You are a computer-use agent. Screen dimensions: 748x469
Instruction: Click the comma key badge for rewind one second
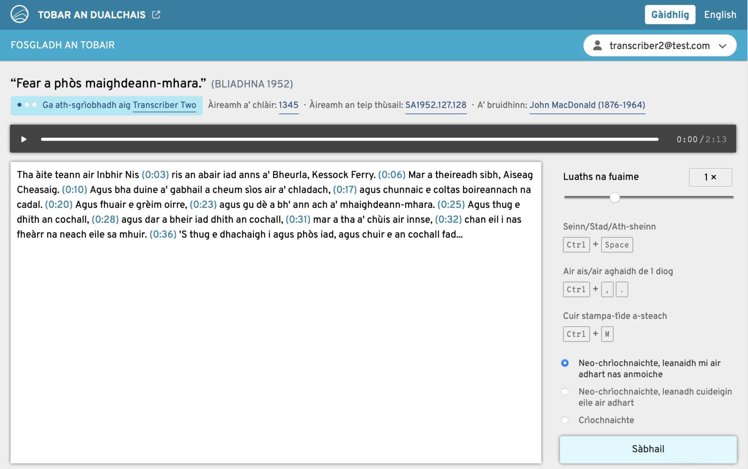[607, 289]
